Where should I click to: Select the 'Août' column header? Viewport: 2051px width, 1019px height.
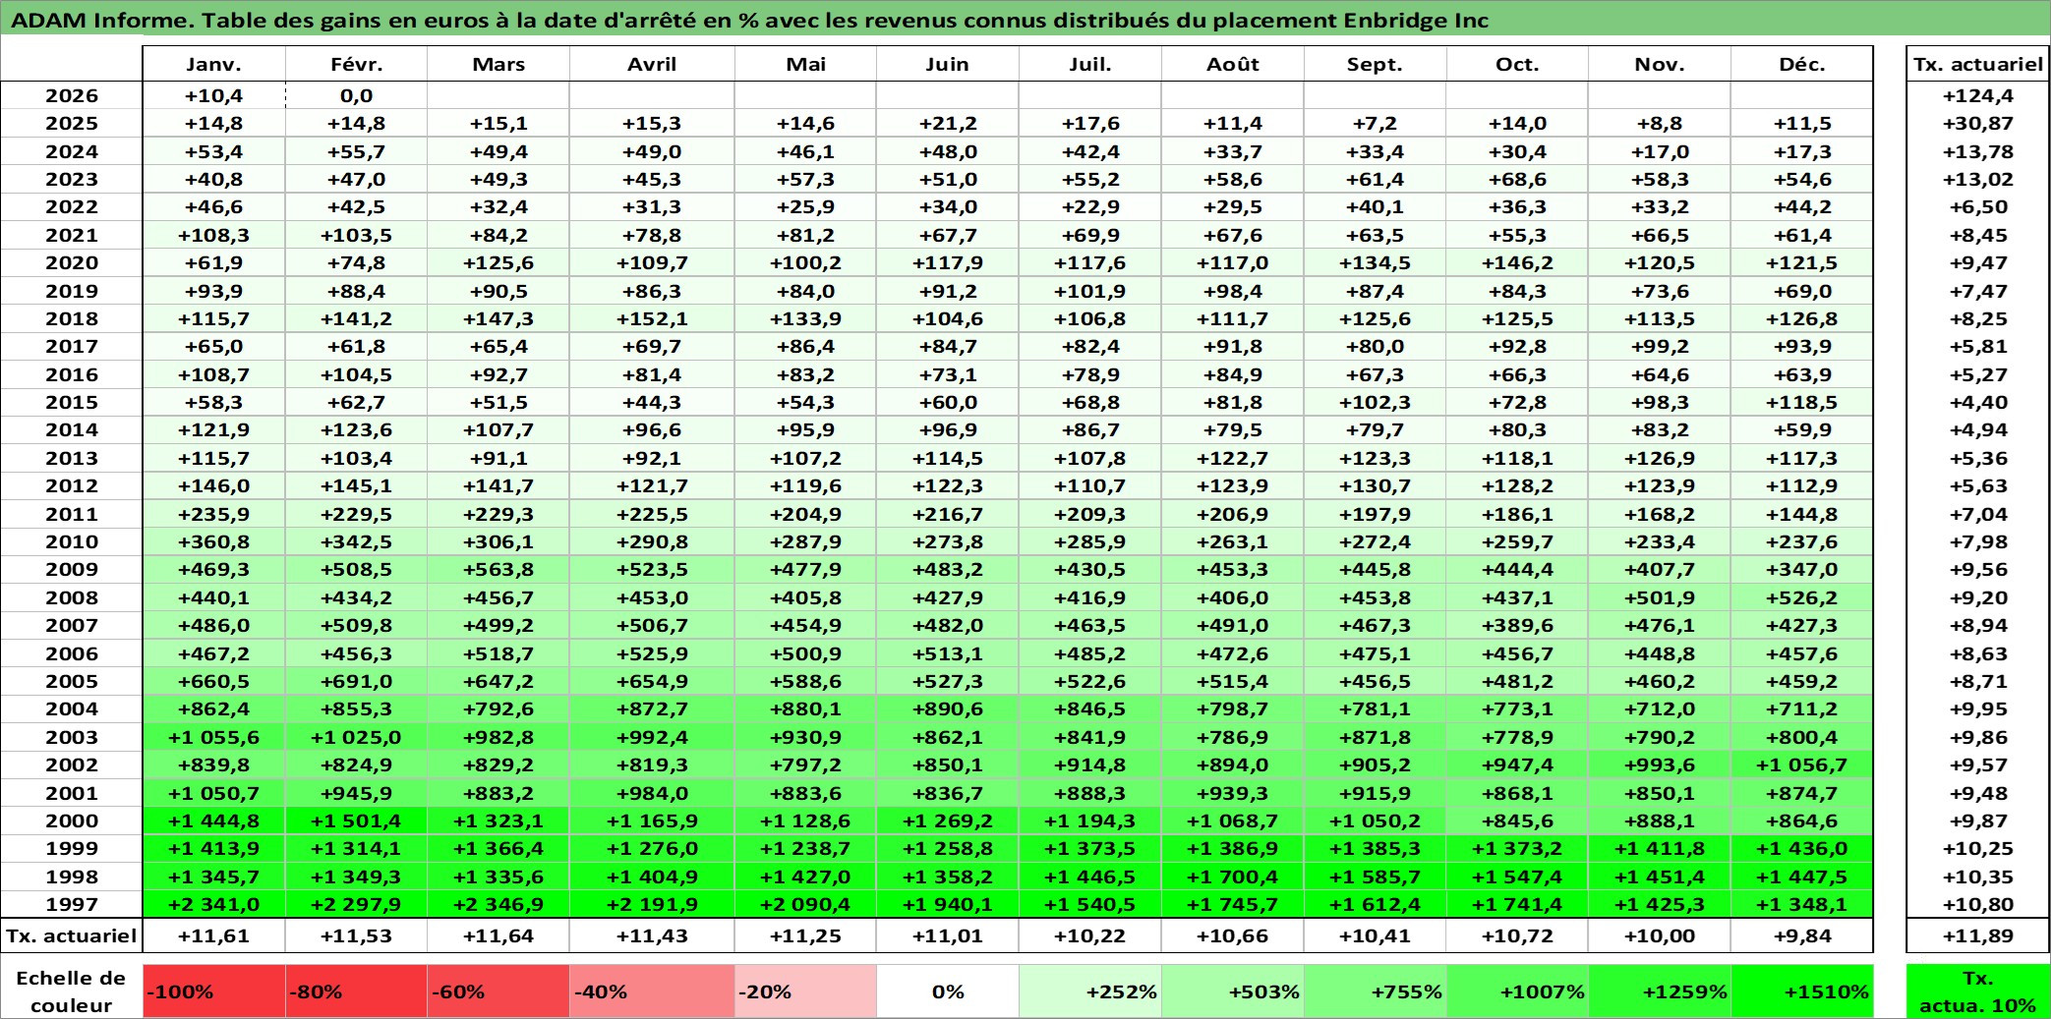point(1232,64)
